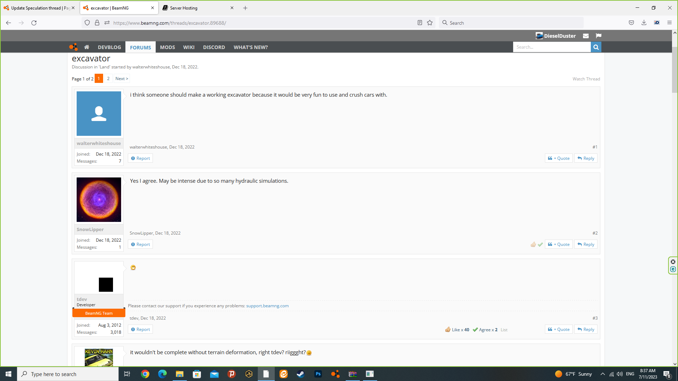678x381 pixels.
Task: Open the Task View taskbar icon
Action: (x=127, y=374)
